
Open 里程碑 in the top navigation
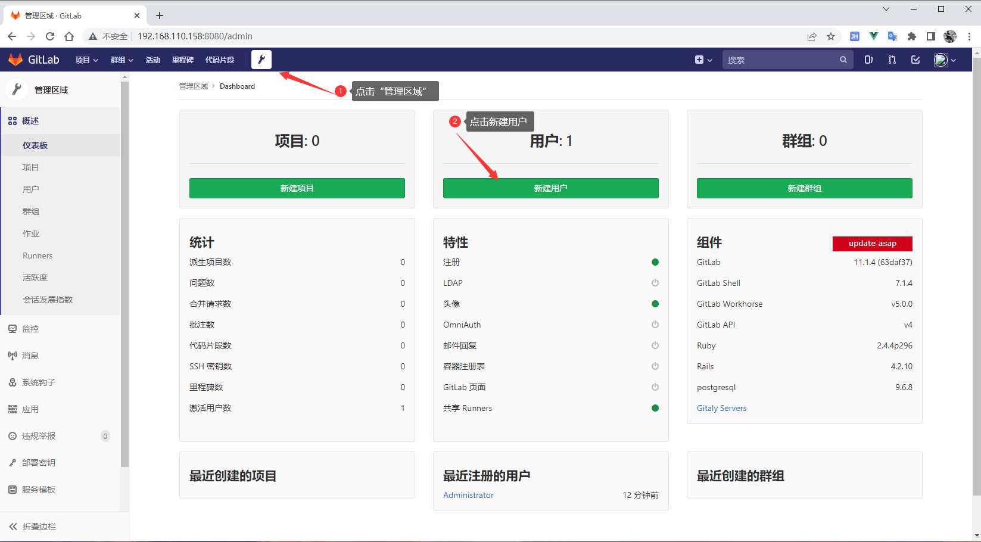(183, 60)
